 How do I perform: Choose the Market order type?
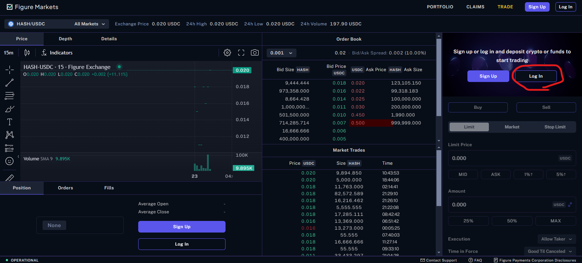512,127
